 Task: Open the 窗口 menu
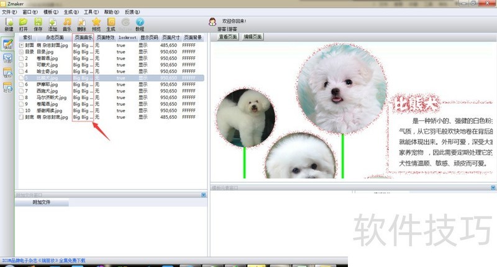(30, 12)
